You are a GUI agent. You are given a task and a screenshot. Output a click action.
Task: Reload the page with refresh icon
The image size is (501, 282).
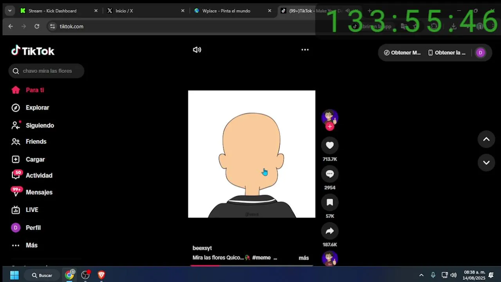click(37, 26)
